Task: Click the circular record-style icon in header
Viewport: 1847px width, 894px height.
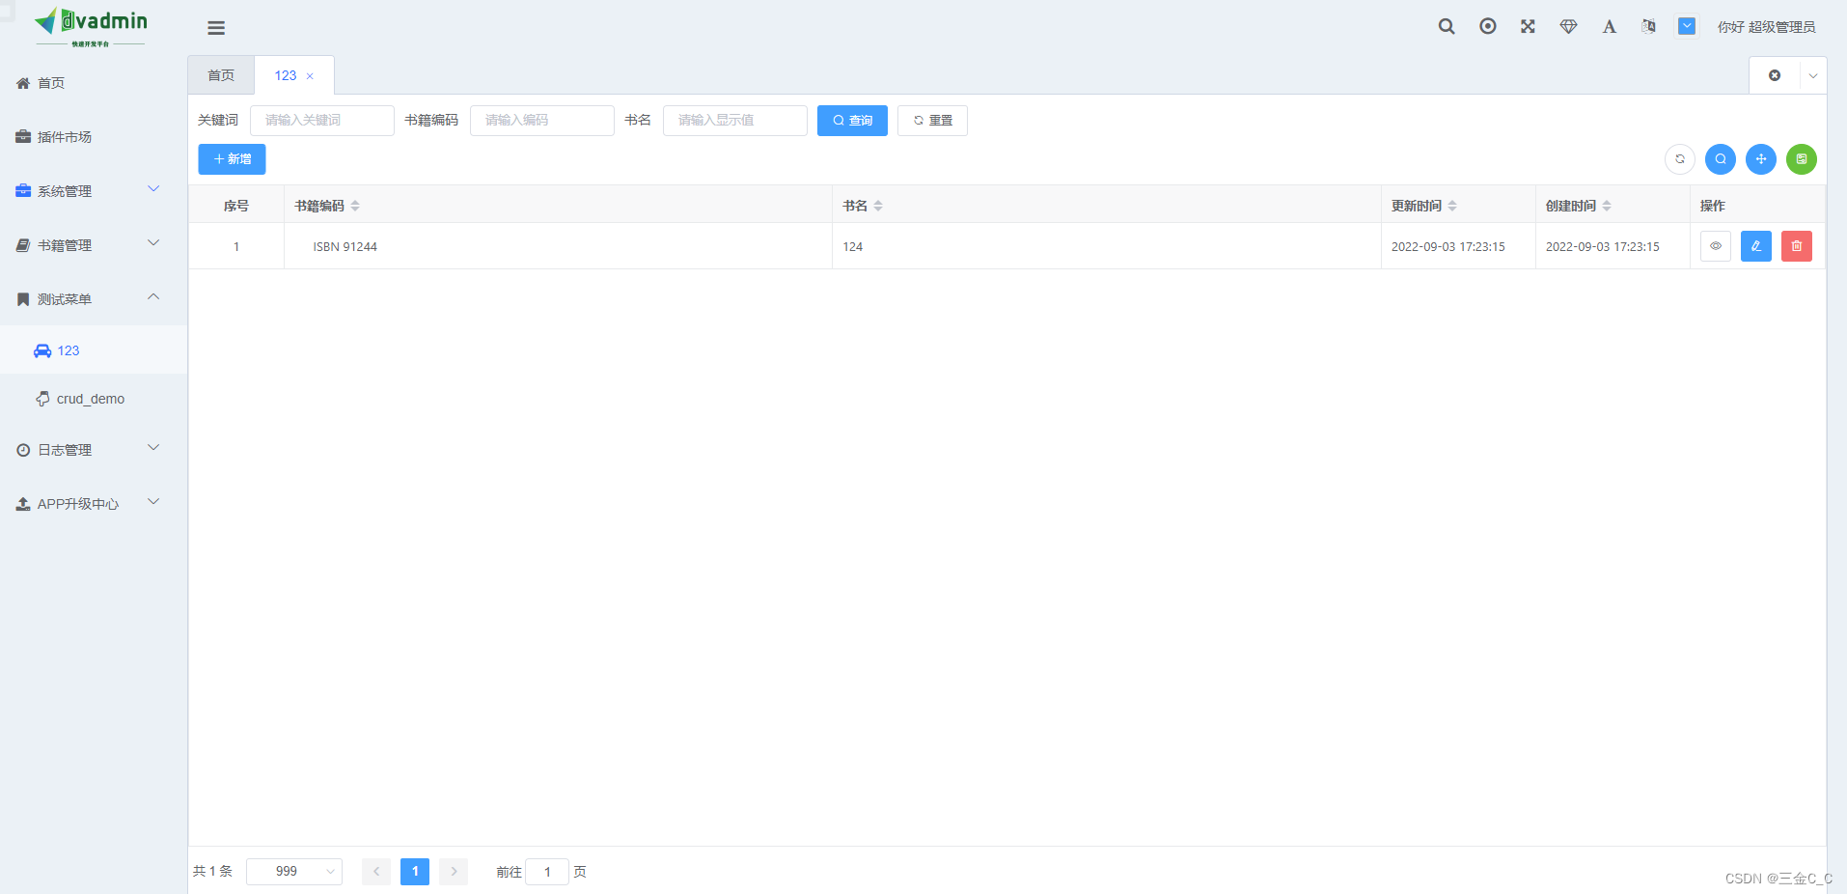Action: coord(1488,26)
